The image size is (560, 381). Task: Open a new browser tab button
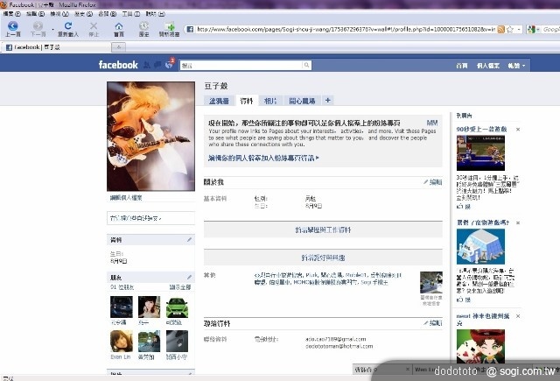click(x=119, y=46)
